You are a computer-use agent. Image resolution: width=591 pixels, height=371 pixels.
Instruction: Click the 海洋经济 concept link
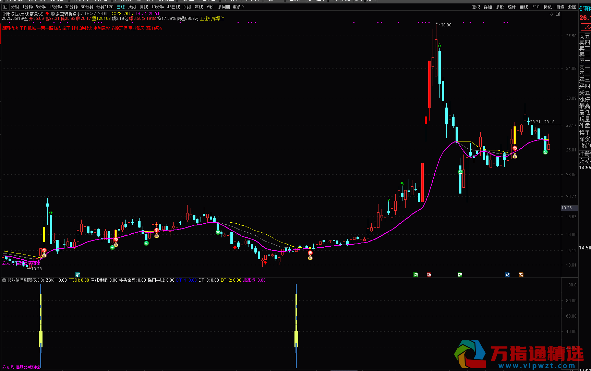pyautogui.click(x=154, y=28)
